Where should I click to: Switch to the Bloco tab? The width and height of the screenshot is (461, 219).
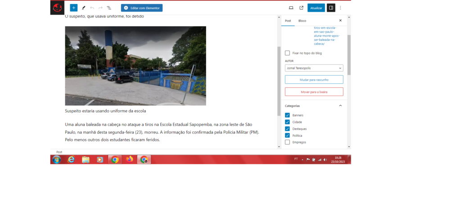[302, 21]
